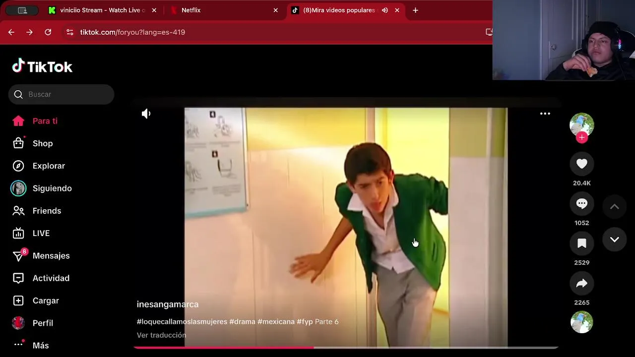This screenshot has height=357, width=635.
Task: Open the creator avatar beside video
Action: [582, 125]
